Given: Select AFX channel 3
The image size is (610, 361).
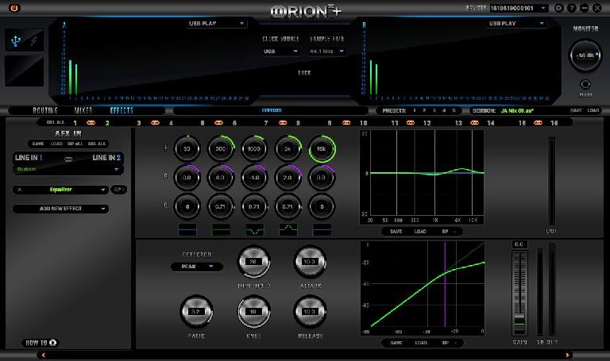Looking at the screenshot, I should (139, 123).
